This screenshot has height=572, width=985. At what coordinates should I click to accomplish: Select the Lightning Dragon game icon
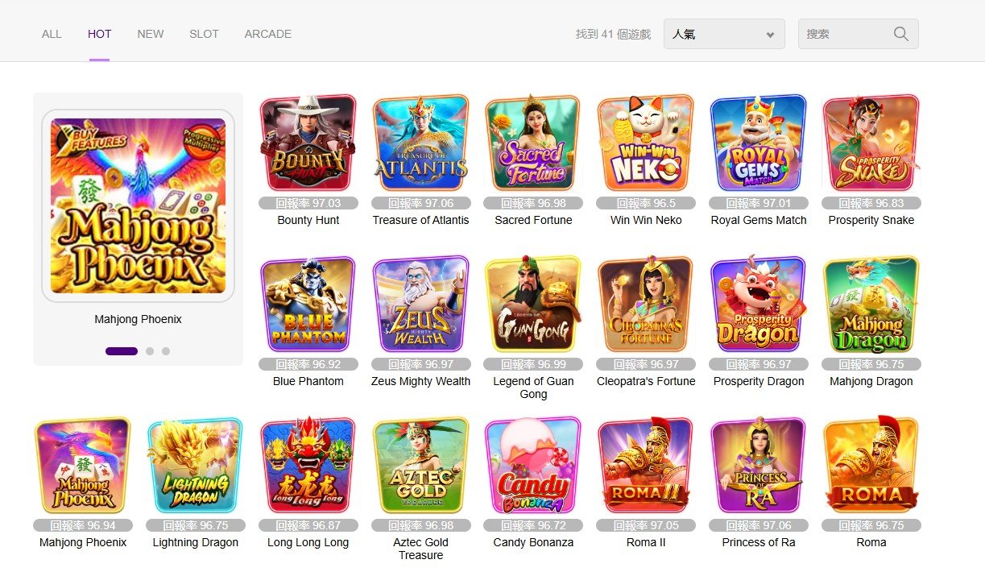[195, 466]
